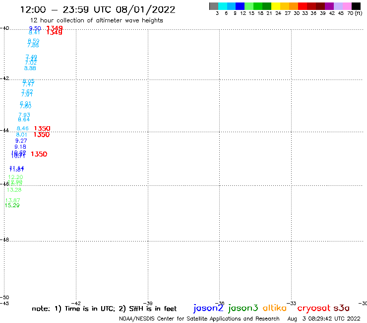The image size is (367, 323).
Task: Select the 'jason3' satellite legend label
Action: 243,308
